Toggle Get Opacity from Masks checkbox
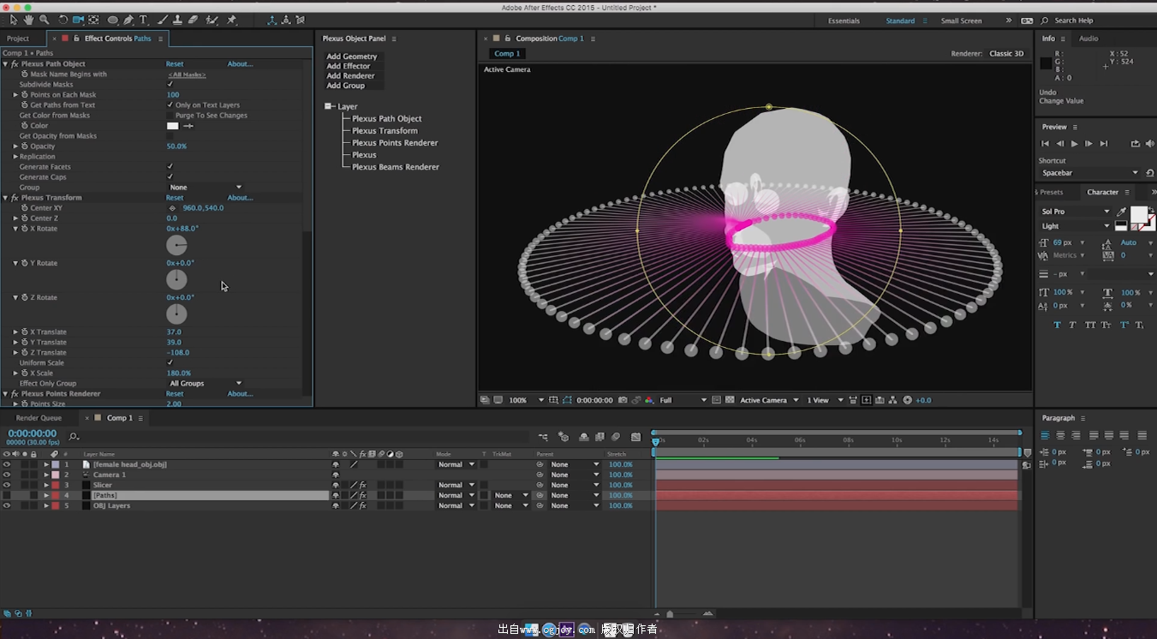The image size is (1157, 639). [170, 136]
